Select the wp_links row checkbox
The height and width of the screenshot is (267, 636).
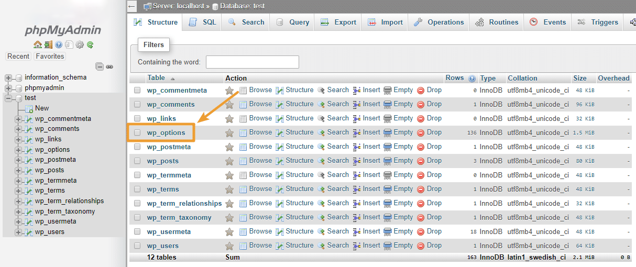click(x=137, y=118)
